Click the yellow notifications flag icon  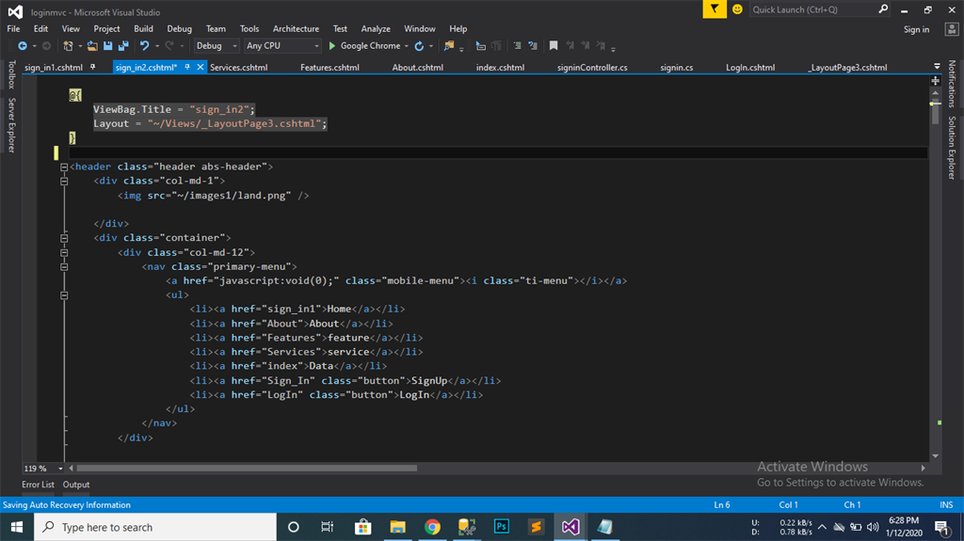coord(715,9)
